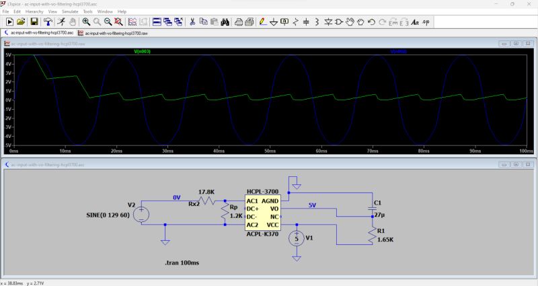
Task: Open the Tools menu
Action: click(88, 11)
